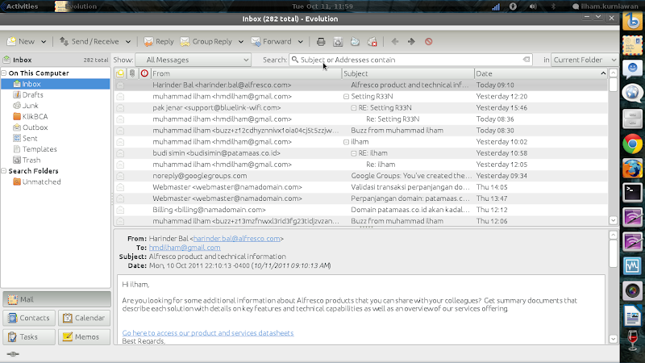Open the Drafts folder

tap(32, 94)
